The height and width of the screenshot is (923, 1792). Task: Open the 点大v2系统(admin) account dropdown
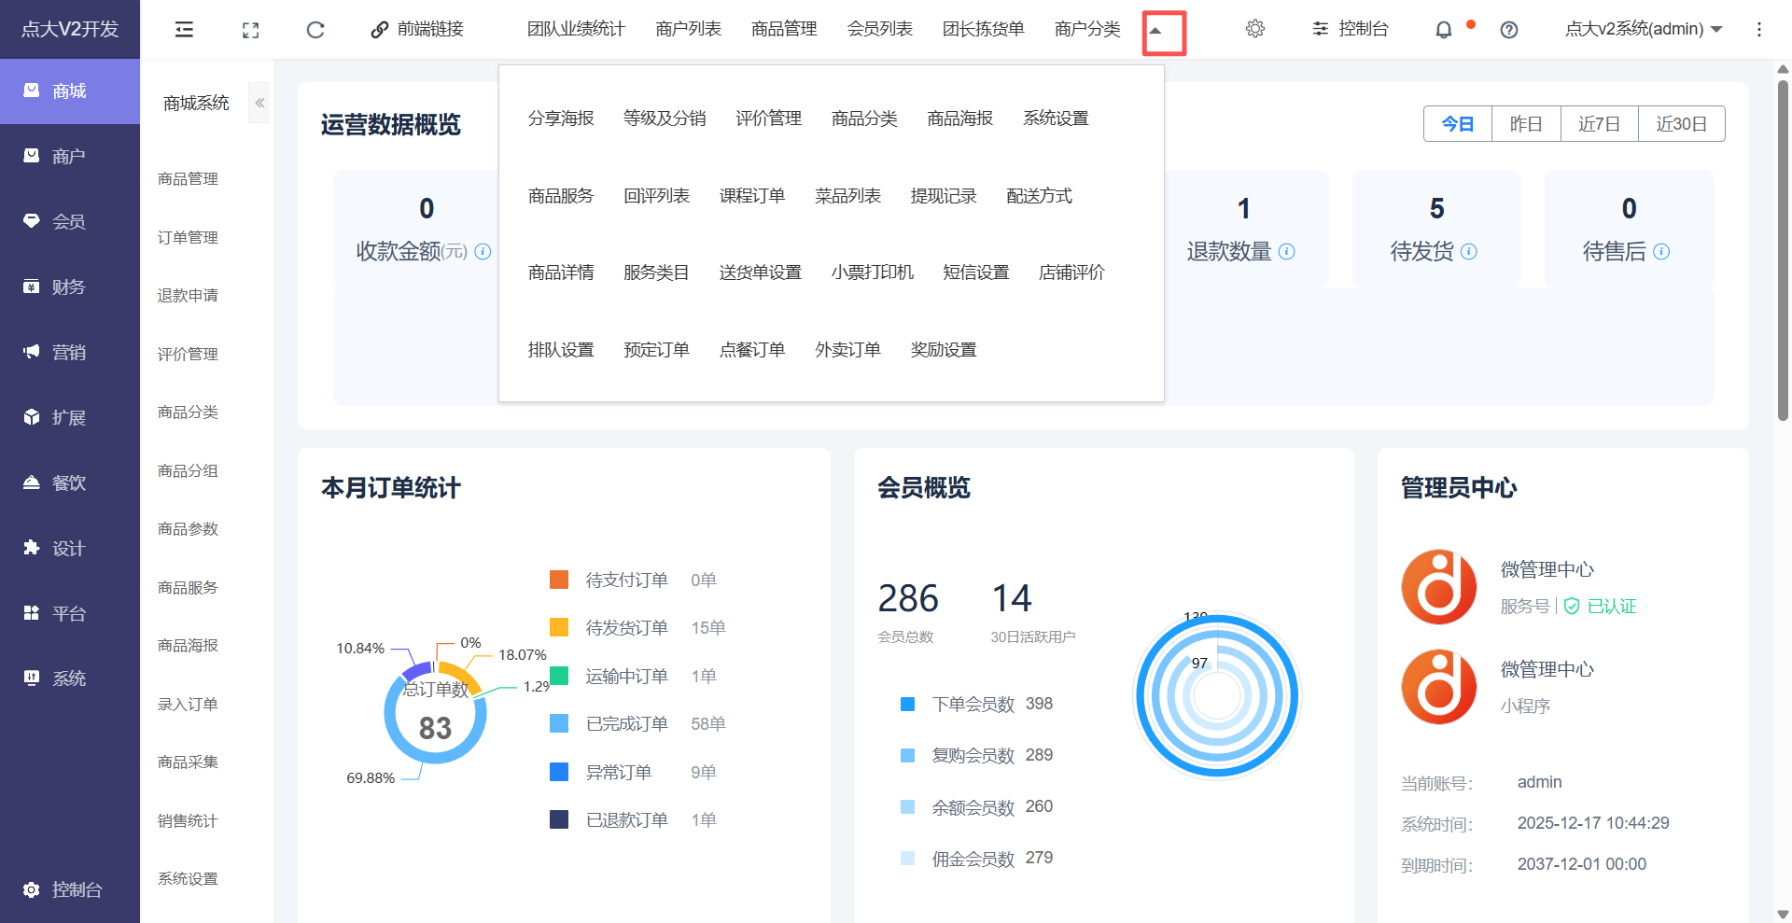[1644, 29]
